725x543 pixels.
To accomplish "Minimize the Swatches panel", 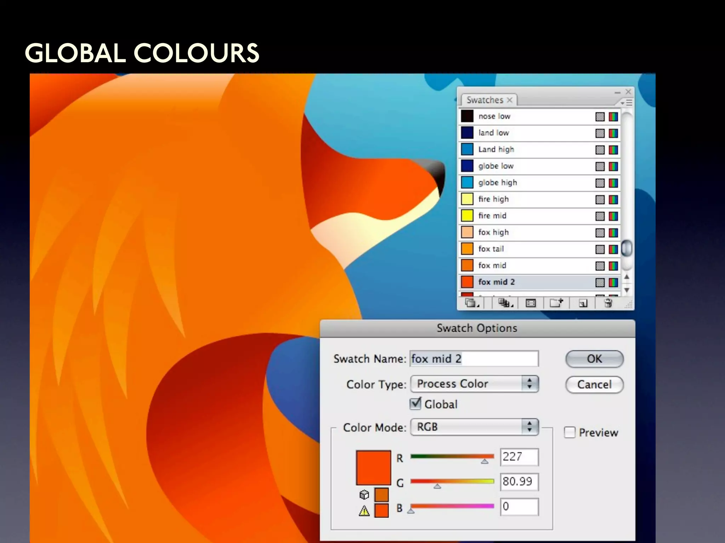I will point(618,92).
